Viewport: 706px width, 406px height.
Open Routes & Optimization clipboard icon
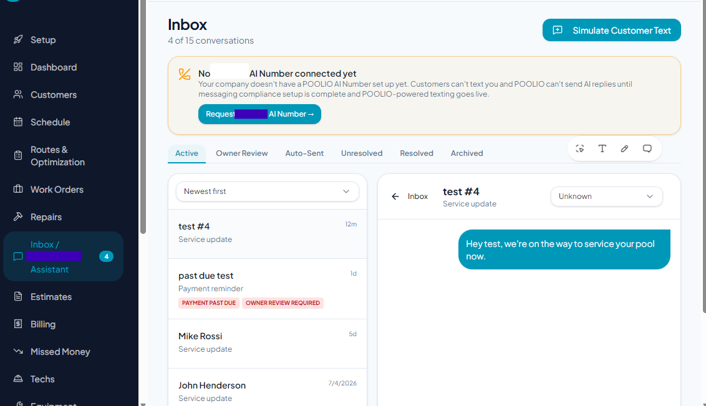pos(18,156)
